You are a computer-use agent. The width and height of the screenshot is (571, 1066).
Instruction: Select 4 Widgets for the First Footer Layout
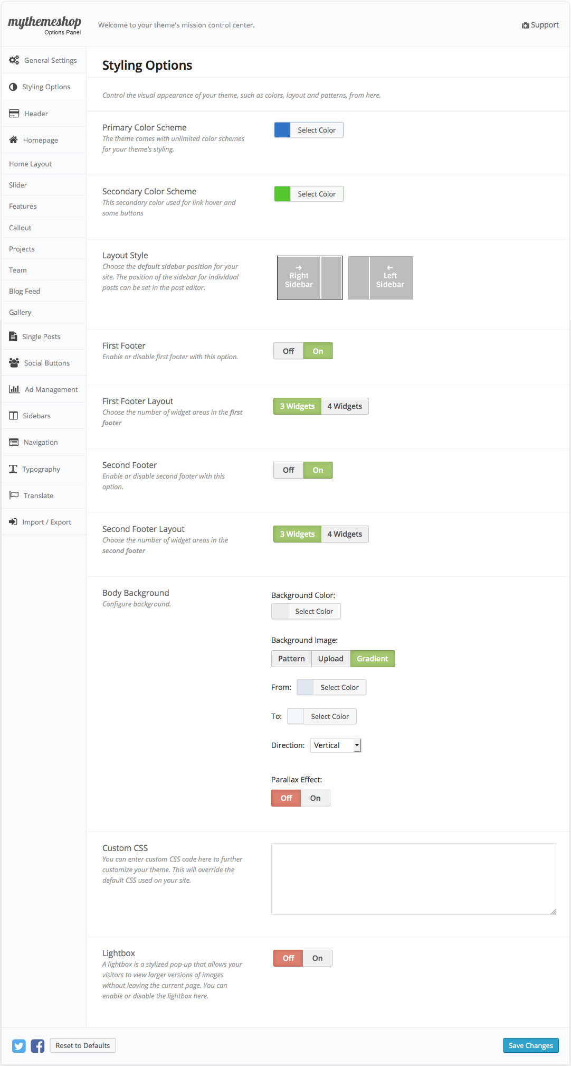pos(345,406)
